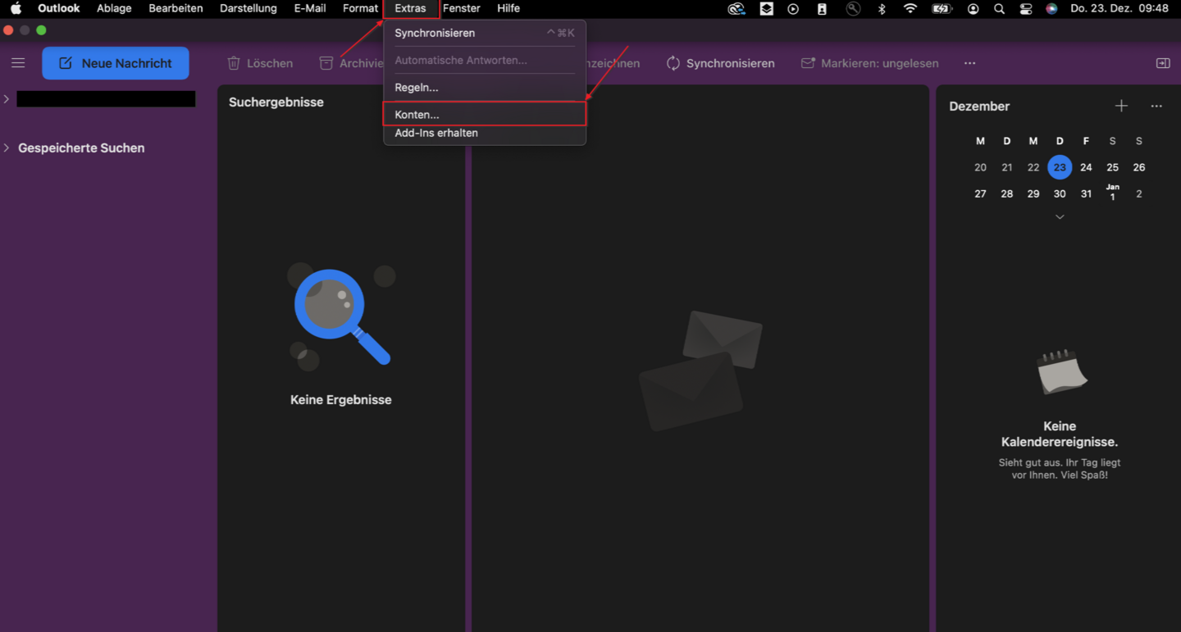1181x632 pixels.
Task: Click Markieren: ungelesen in toolbar
Action: pyautogui.click(x=870, y=63)
